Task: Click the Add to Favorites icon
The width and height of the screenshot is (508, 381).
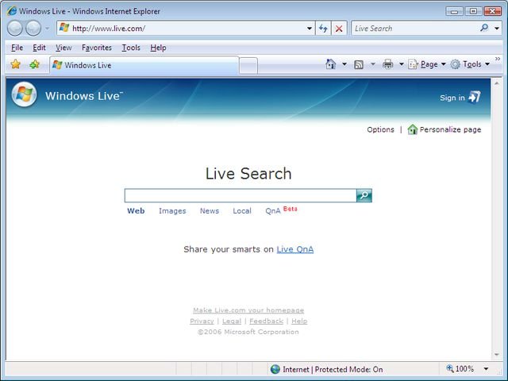Action: click(x=34, y=64)
